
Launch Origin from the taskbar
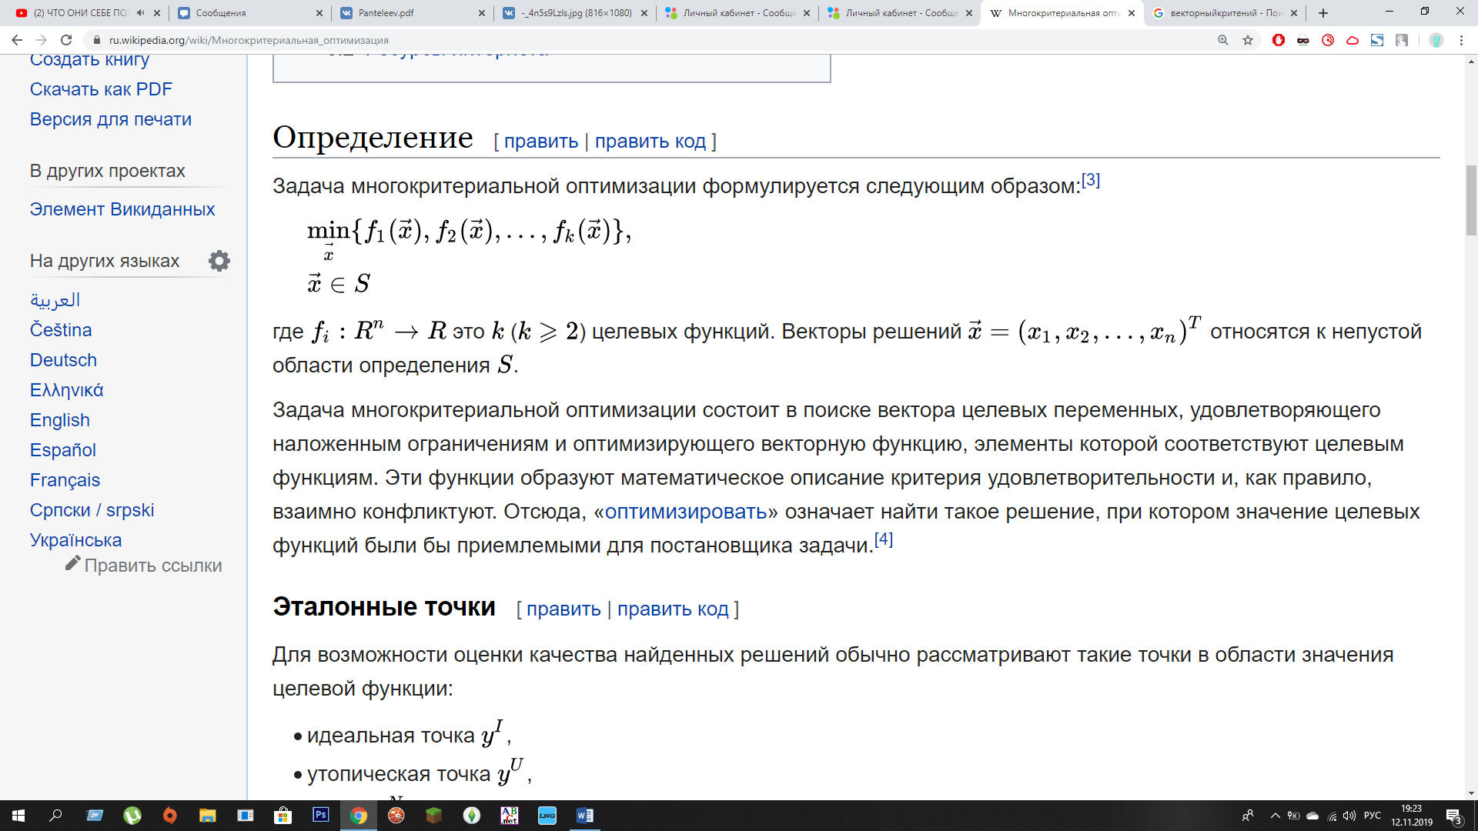point(170,816)
